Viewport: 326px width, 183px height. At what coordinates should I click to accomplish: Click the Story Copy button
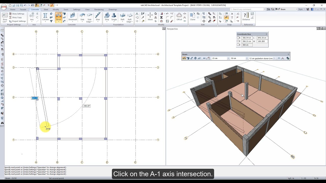click(16, 18)
